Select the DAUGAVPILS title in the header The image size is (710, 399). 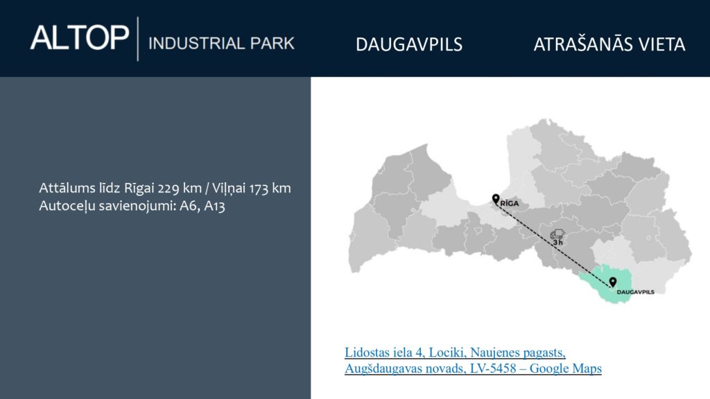tap(408, 44)
